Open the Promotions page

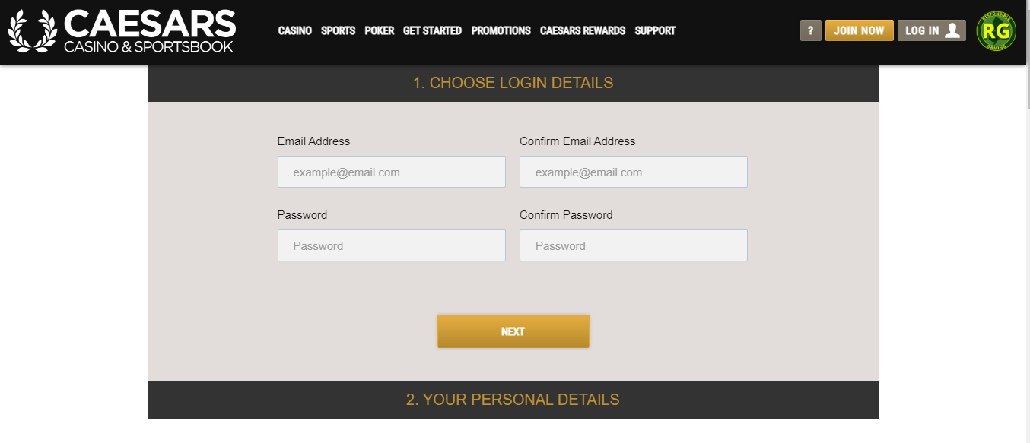pos(501,31)
